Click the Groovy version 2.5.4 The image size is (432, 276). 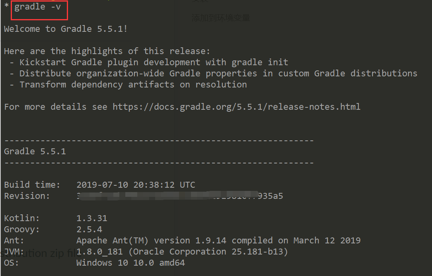(89, 229)
